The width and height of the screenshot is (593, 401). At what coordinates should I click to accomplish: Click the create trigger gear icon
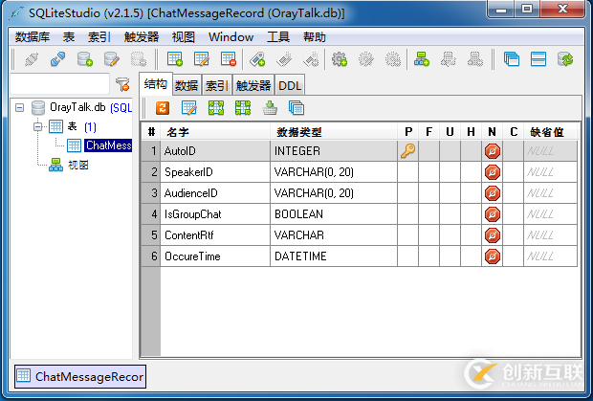pos(340,59)
